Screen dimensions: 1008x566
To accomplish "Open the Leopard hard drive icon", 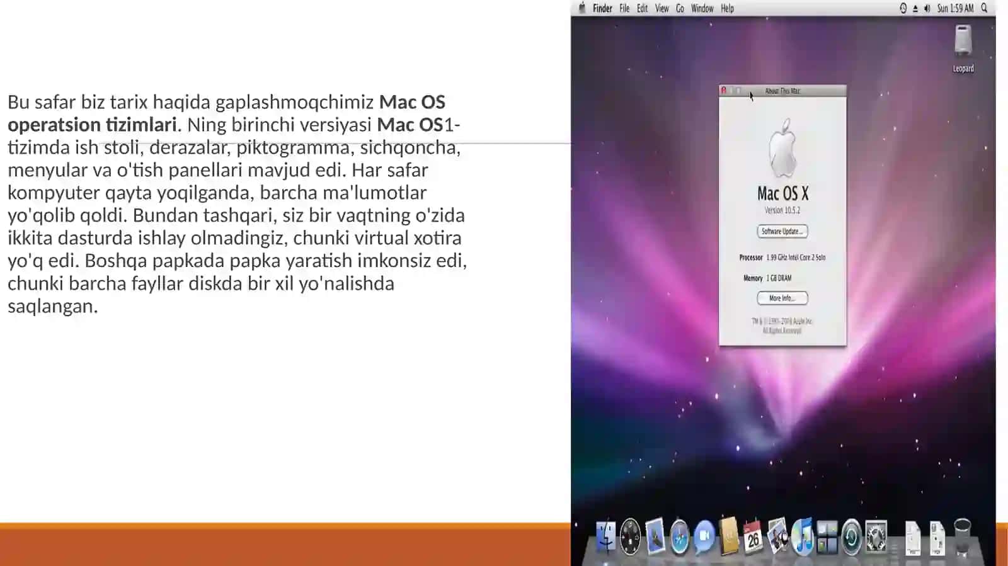I will (963, 42).
